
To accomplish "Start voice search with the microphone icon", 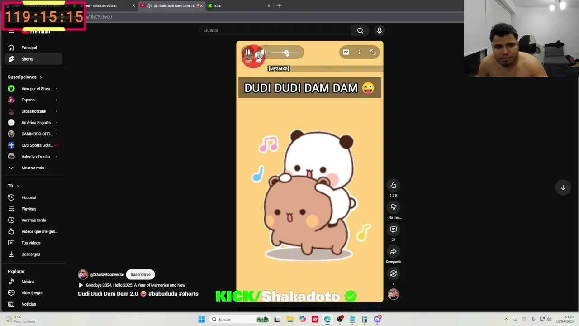I will pos(379,30).
